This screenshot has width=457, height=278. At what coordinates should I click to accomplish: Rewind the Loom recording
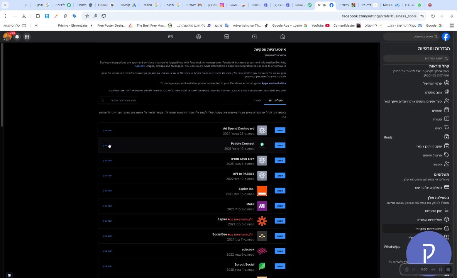(x=433, y=270)
